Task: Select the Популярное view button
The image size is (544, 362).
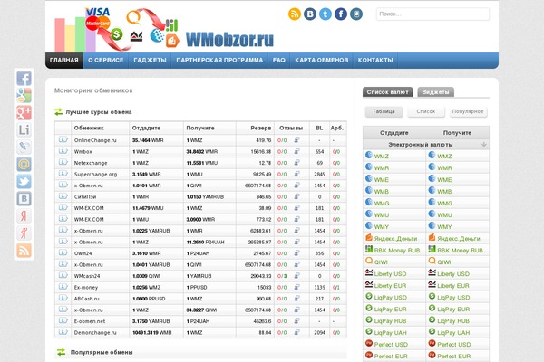Action: point(468,111)
